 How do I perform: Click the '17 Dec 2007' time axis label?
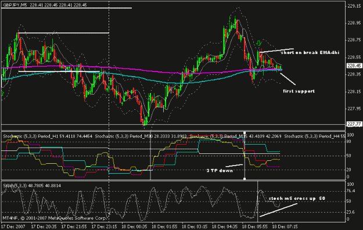pos(13,227)
